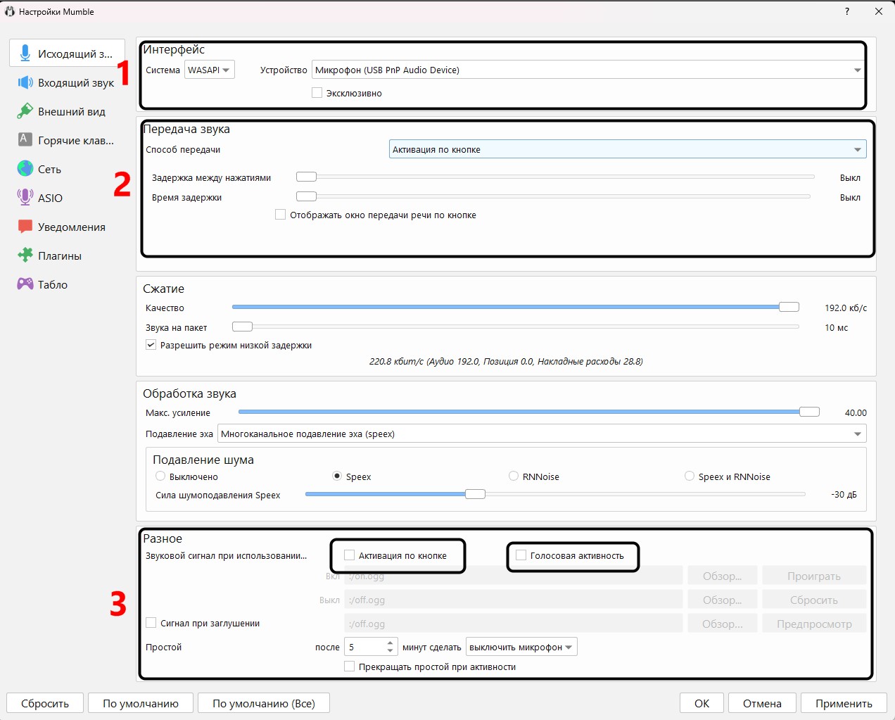
Task: Click the Время задержки slider handle
Action: point(306,196)
